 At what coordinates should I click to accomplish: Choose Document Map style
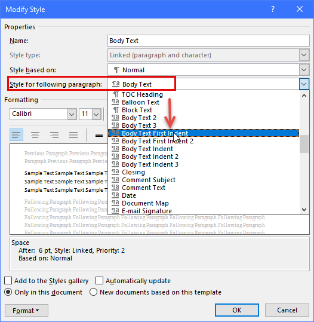click(204, 203)
